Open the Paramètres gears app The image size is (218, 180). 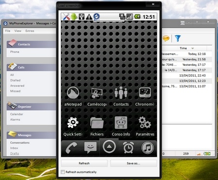tap(145, 123)
